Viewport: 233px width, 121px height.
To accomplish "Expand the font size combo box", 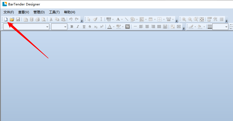I will point(65,27).
